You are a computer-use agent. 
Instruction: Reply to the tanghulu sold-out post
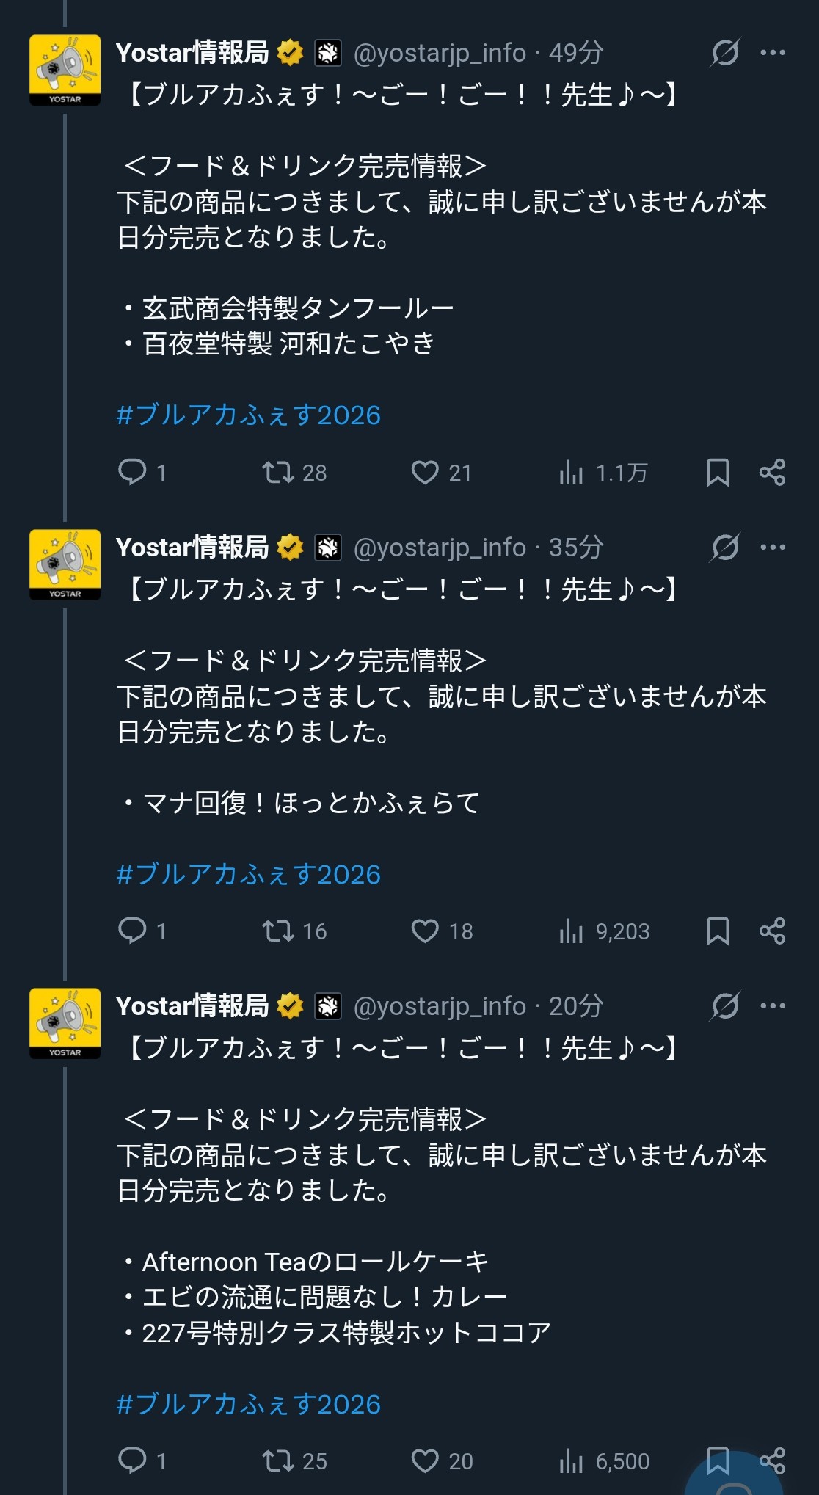point(133,472)
